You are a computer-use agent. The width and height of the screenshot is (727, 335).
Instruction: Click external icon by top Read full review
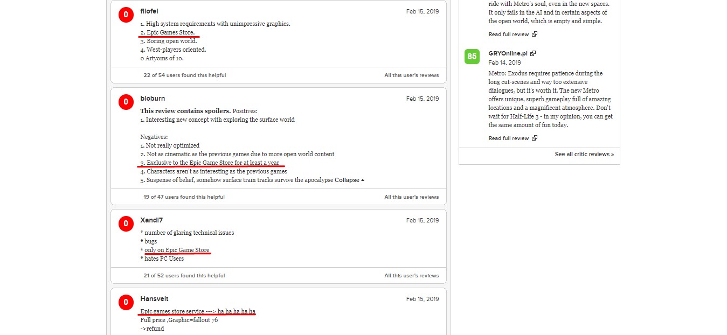(535, 34)
